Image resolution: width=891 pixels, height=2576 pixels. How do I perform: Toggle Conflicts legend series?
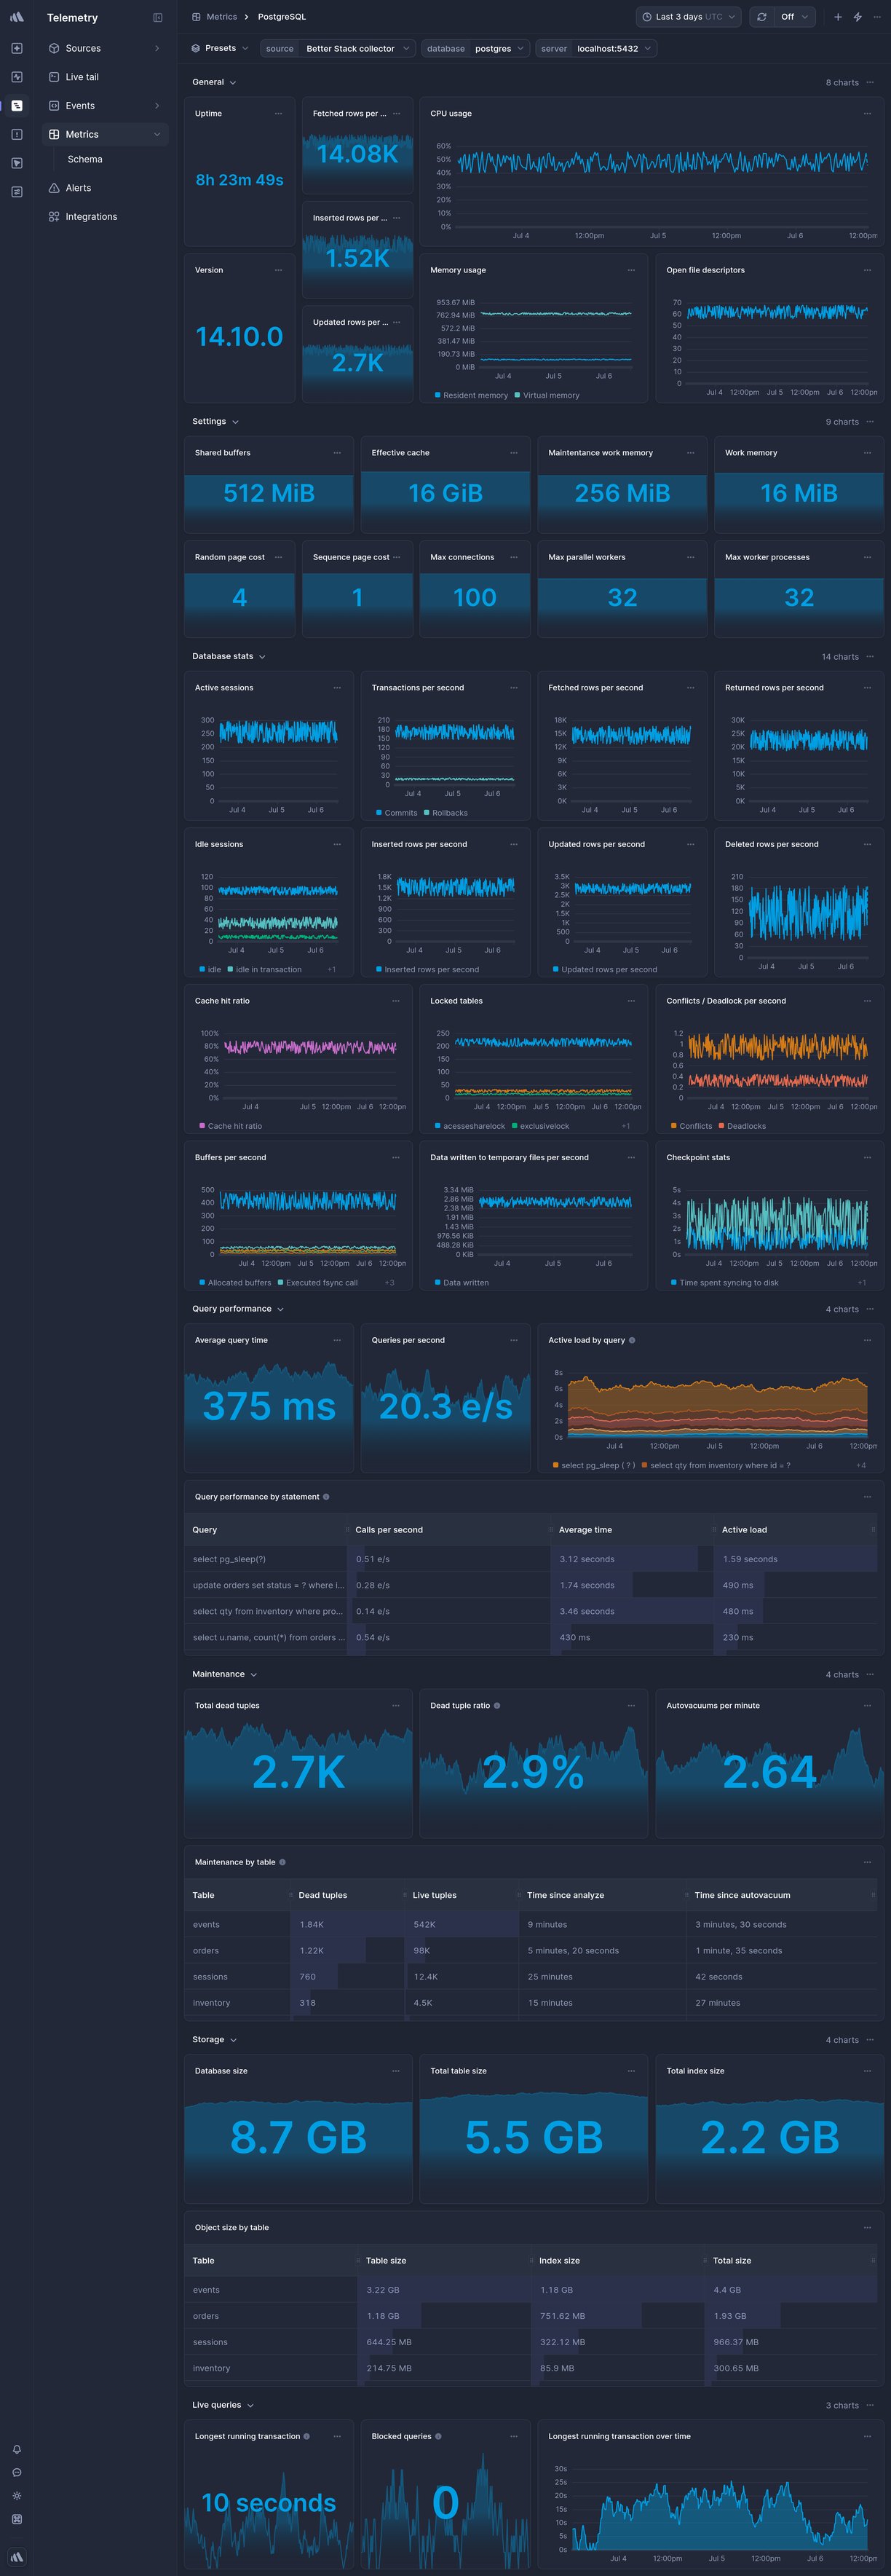click(x=691, y=1127)
